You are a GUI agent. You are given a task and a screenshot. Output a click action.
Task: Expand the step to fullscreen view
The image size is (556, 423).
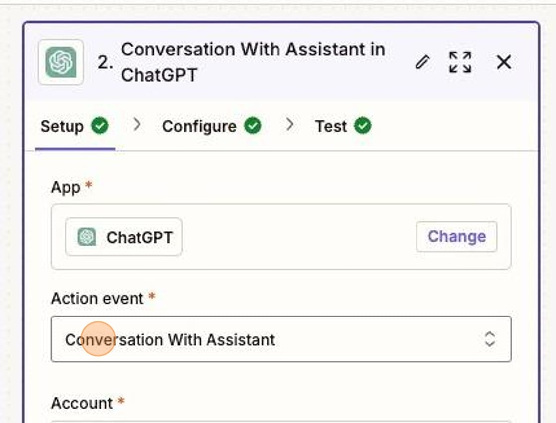459,62
